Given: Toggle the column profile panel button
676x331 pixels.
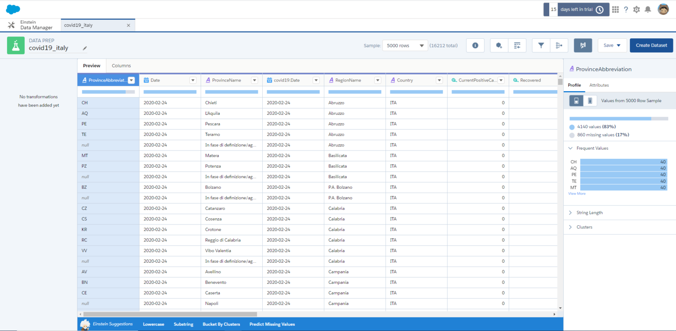Looking at the screenshot, I should (x=583, y=45).
